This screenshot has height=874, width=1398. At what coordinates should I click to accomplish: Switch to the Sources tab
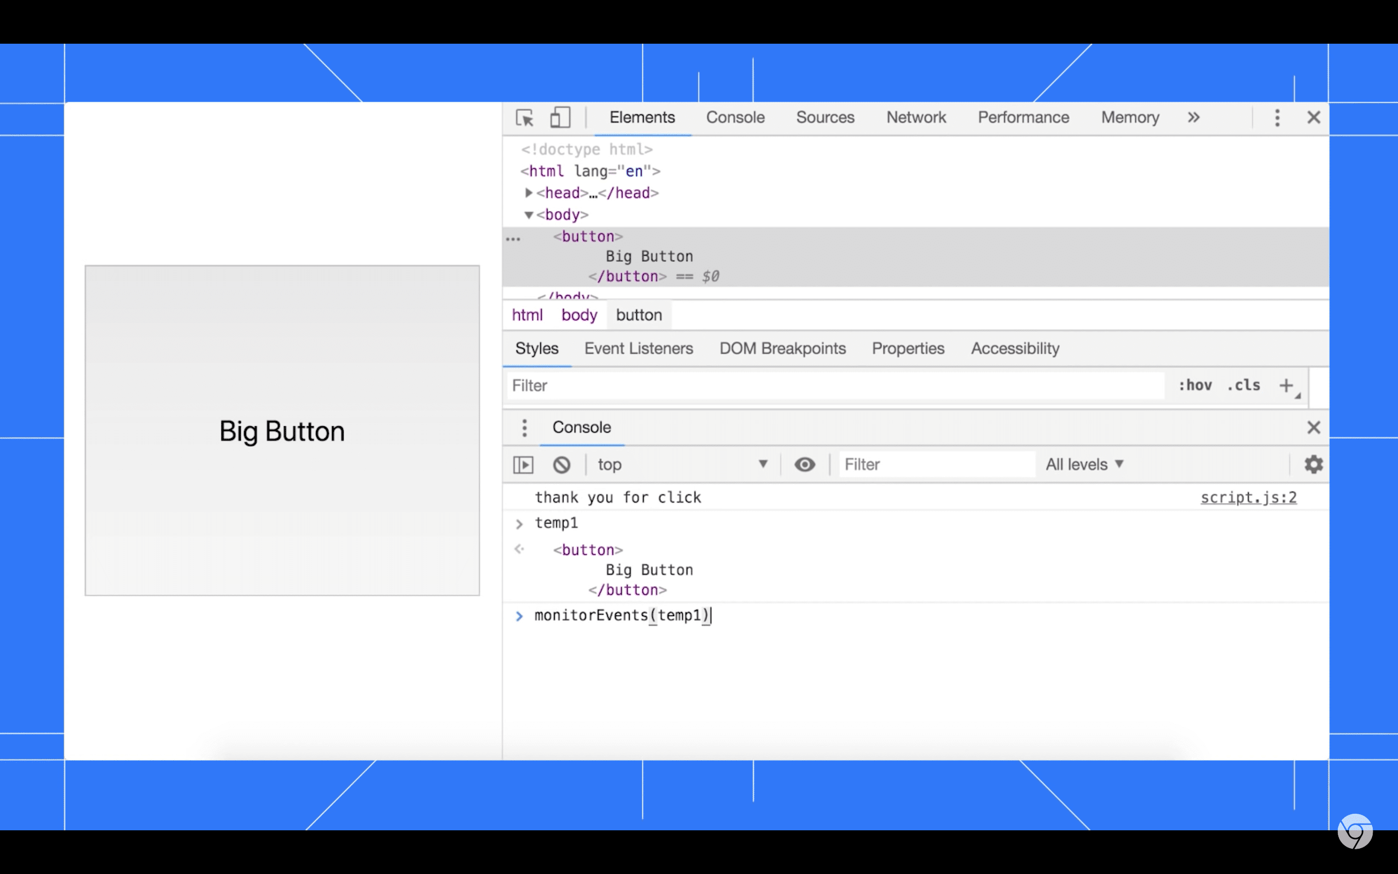click(x=824, y=117)
